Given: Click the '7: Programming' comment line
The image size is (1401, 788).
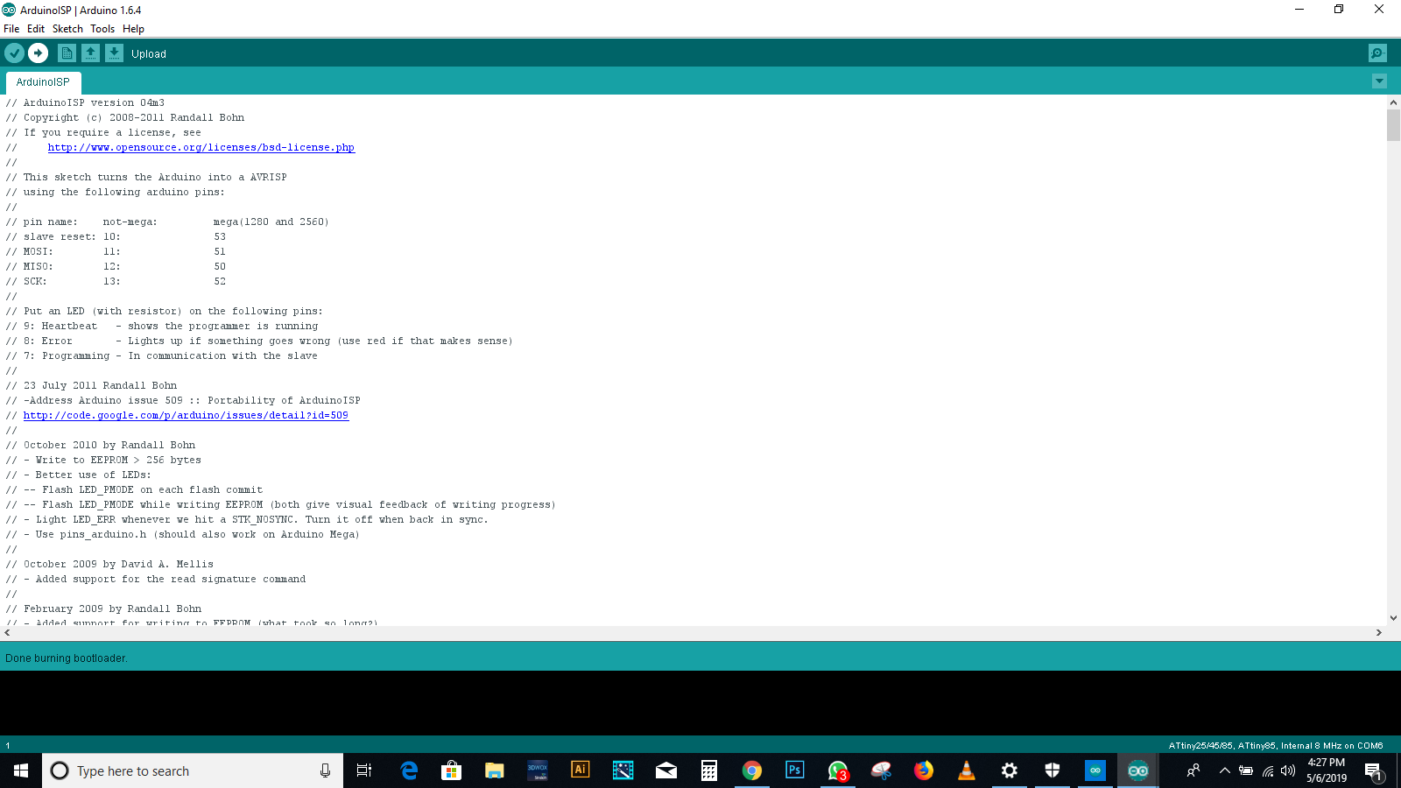Looking at the screenshot, I should pos(162,355).
